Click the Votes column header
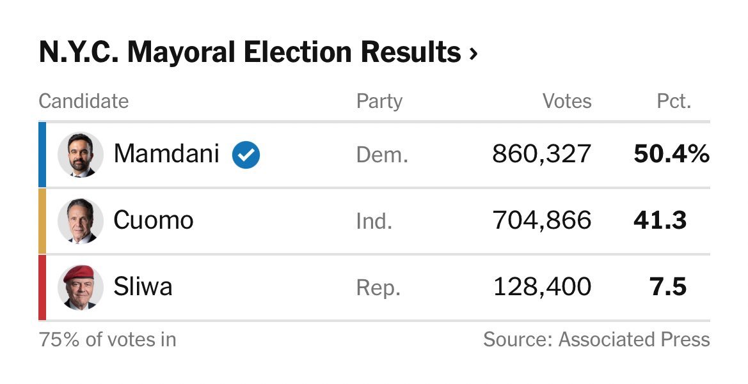Viewport: 748px width, 384px height. [567, 101]
